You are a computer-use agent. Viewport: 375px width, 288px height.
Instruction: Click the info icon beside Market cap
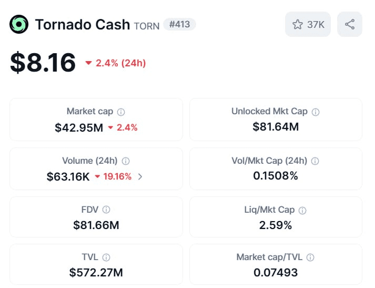[x=121, y=112]
